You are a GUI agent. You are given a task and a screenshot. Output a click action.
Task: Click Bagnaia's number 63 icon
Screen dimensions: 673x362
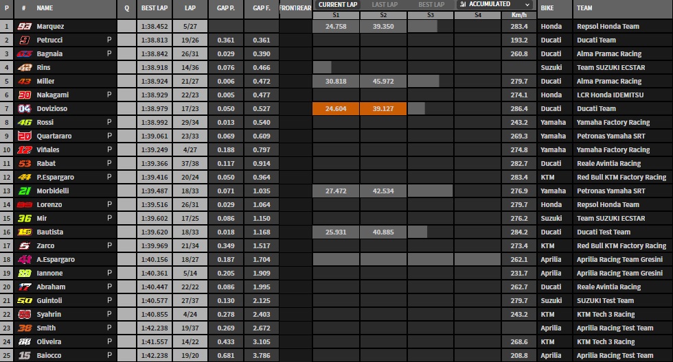(25, 54)
